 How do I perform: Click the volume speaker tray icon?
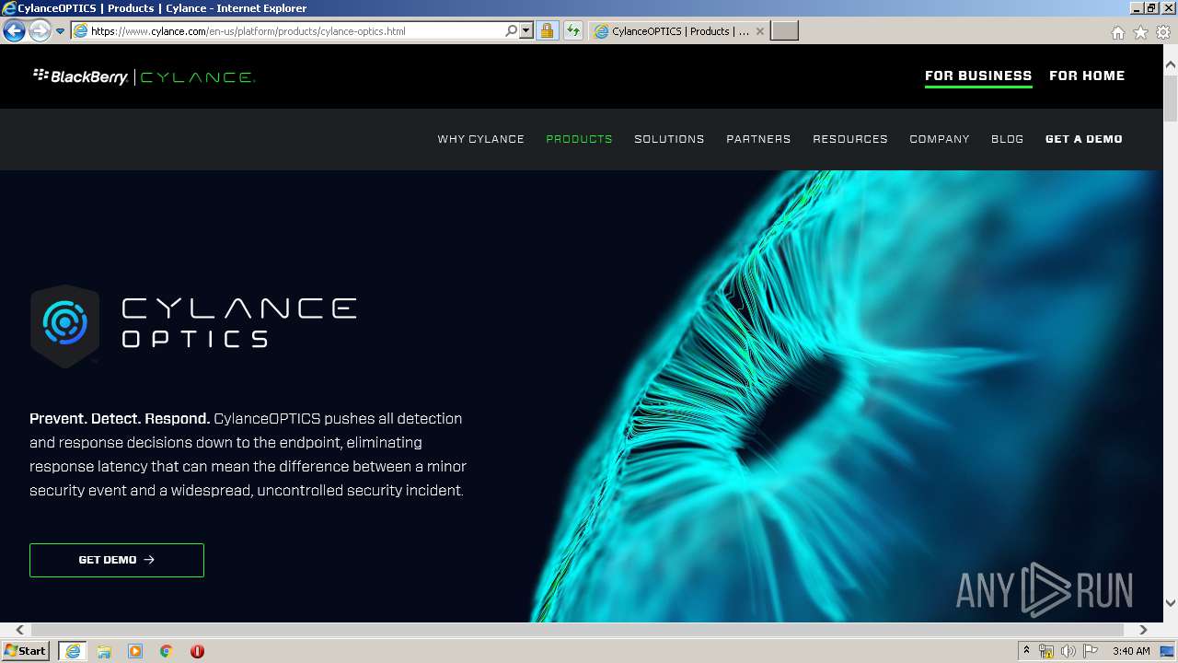coord(1068,651)
